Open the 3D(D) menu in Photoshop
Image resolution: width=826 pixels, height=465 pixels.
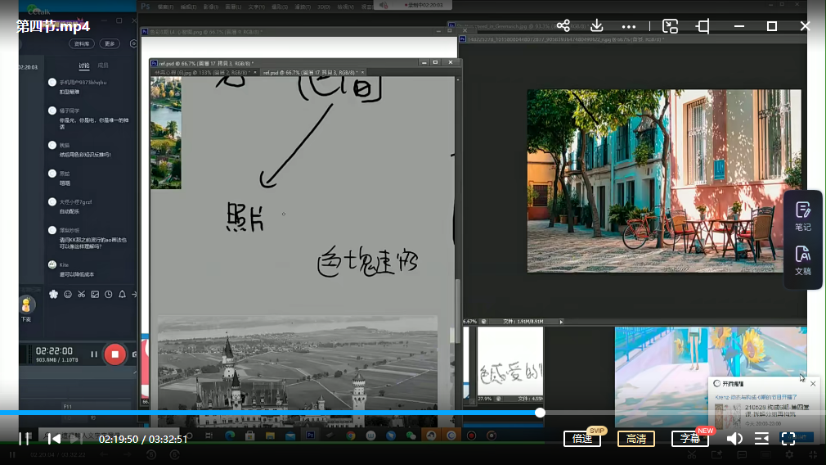point(323,7)
